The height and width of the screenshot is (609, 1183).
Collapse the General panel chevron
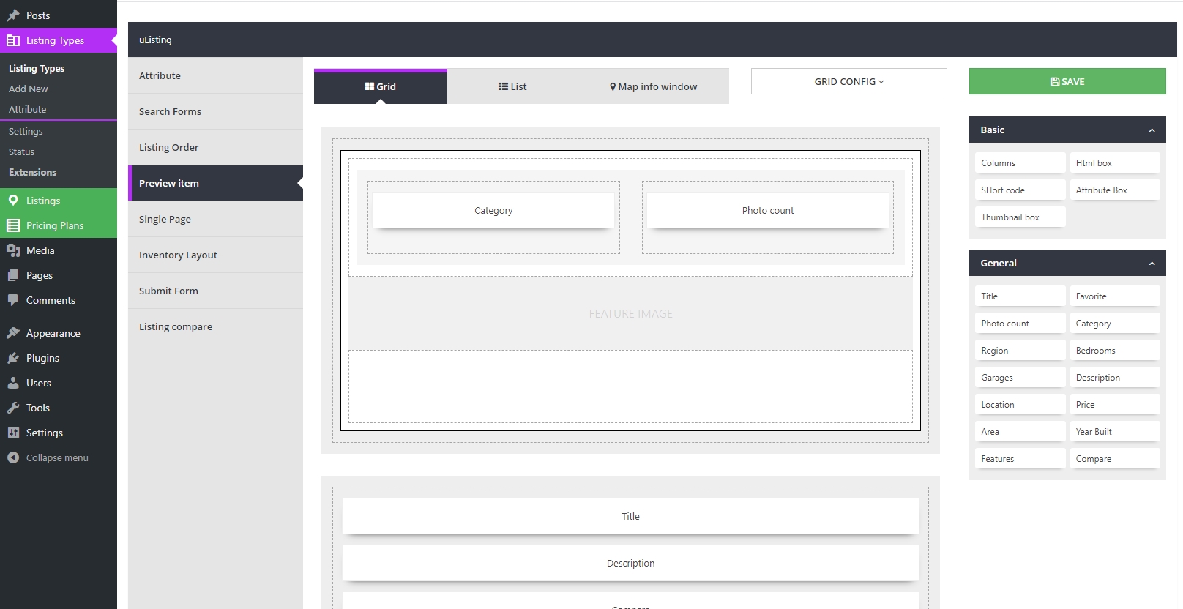point(1152,264)
